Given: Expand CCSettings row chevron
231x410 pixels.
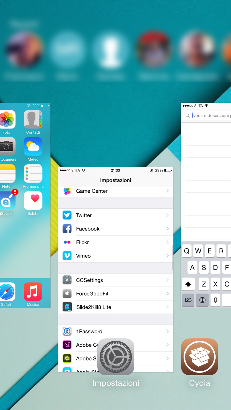Looking at the screenshot, I should [x=168, y=280].
